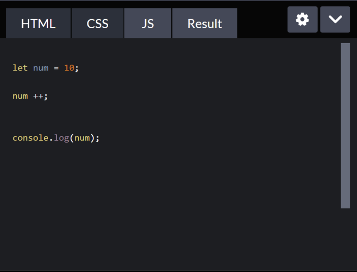357x272 pixels.
Task: Click the semicolon after console.log(num)
Action: tap(98, 138)
